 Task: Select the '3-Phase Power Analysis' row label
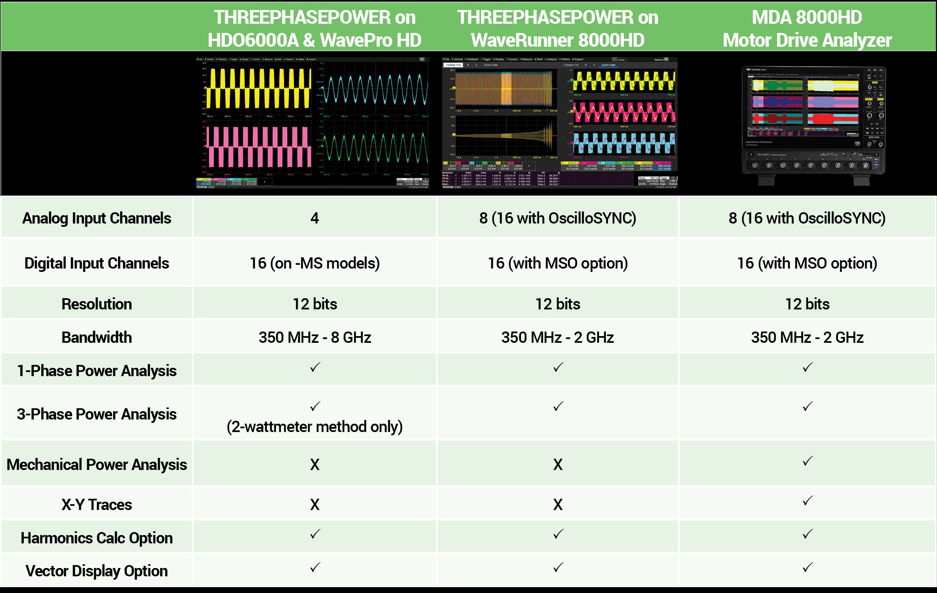click(97, 414)
